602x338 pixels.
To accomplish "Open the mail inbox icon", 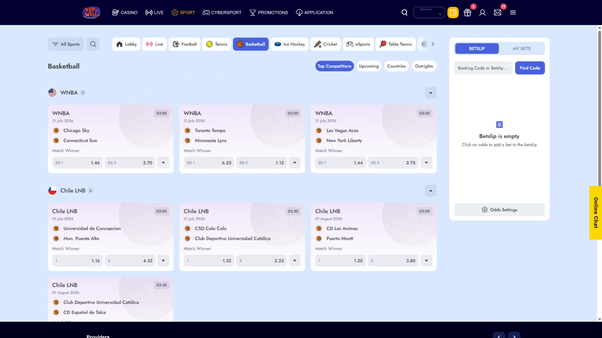I will (x=498, y=13).
